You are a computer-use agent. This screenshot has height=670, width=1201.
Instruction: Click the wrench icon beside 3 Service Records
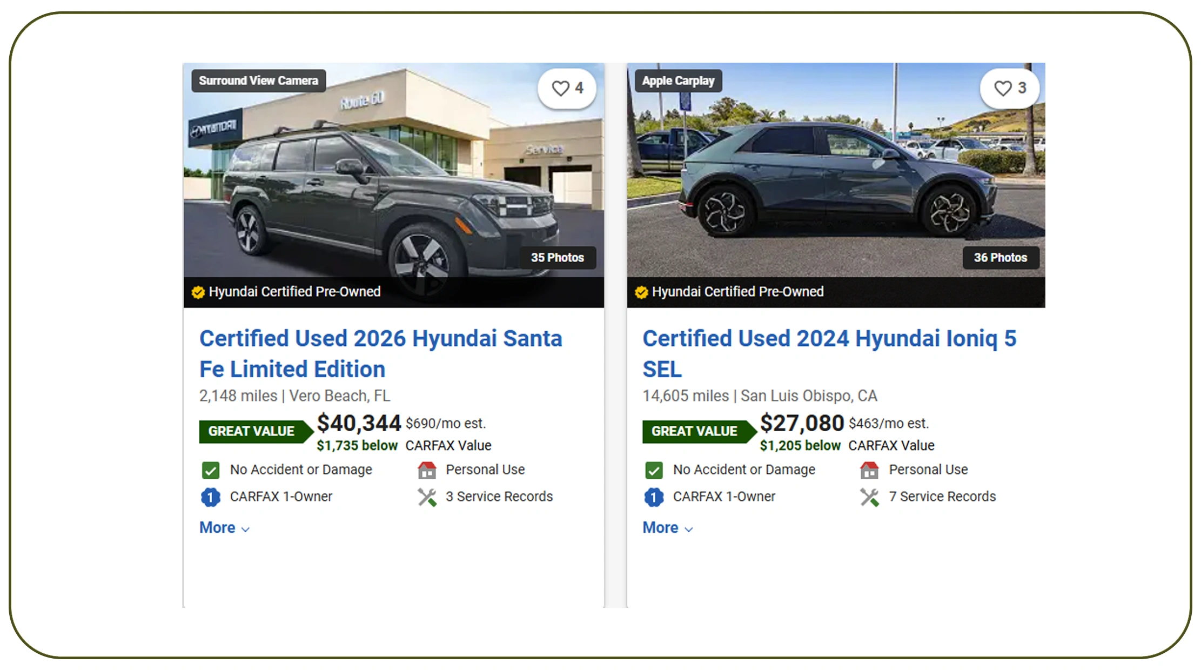click(x=427, y=497)
